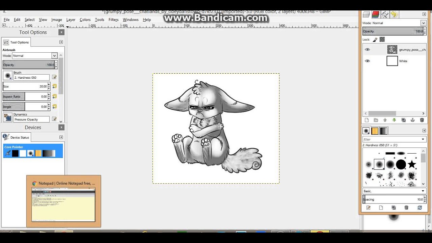The image size is (432, 243).
Task: Create a new brush
Action: pyautogui.click(x=381, y=208)
